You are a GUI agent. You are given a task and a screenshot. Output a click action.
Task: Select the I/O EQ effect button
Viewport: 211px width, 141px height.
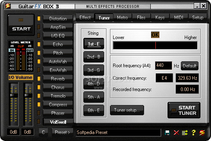point(58,36)
